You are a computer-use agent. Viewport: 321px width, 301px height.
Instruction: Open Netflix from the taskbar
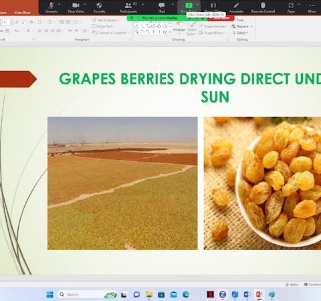click(210, 294)
